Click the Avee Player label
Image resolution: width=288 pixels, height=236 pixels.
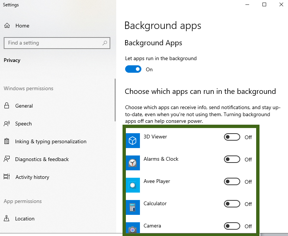[157, 181]
